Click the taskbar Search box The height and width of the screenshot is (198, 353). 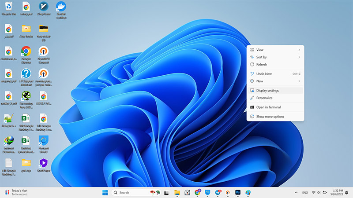click(136, 193)
